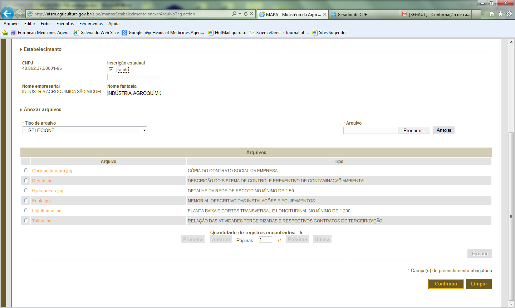Image resolution: width=515 pixels, height=308 pixels.
Task: Open HotMail gratuito bookmark
Action: tap(227, 33)
